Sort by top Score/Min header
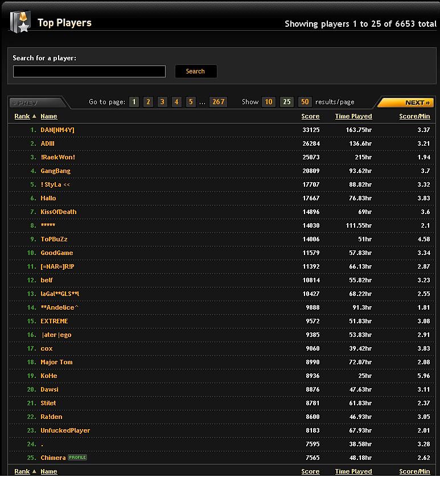 [x=414, y=116]
